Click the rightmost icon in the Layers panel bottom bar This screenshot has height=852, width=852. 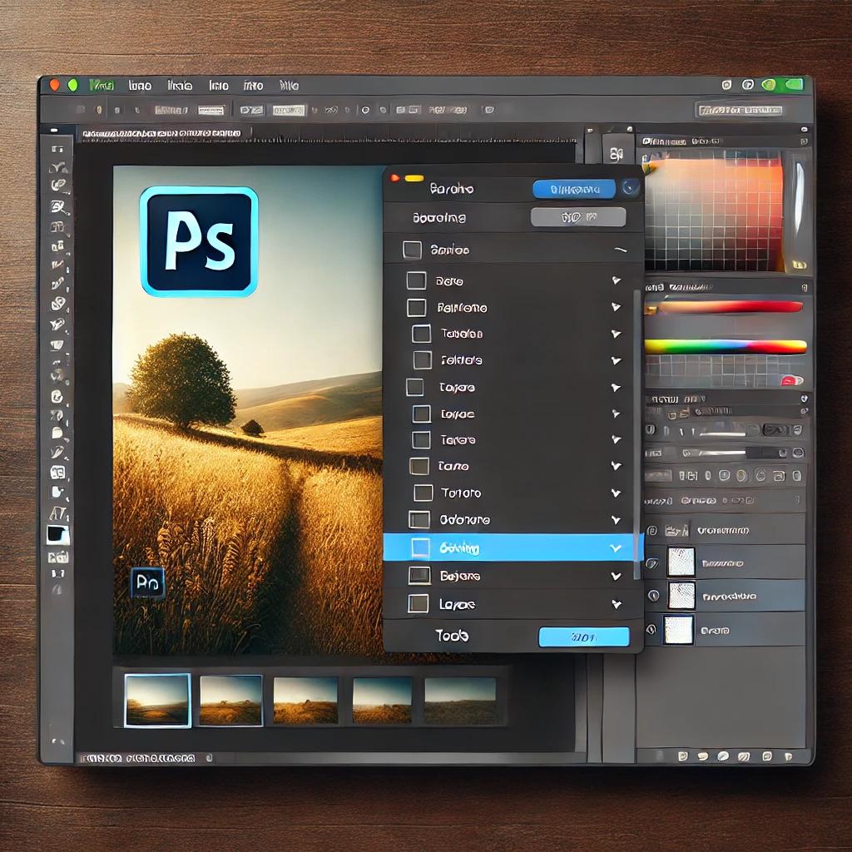pyautogui.click(x=789, y=755)
